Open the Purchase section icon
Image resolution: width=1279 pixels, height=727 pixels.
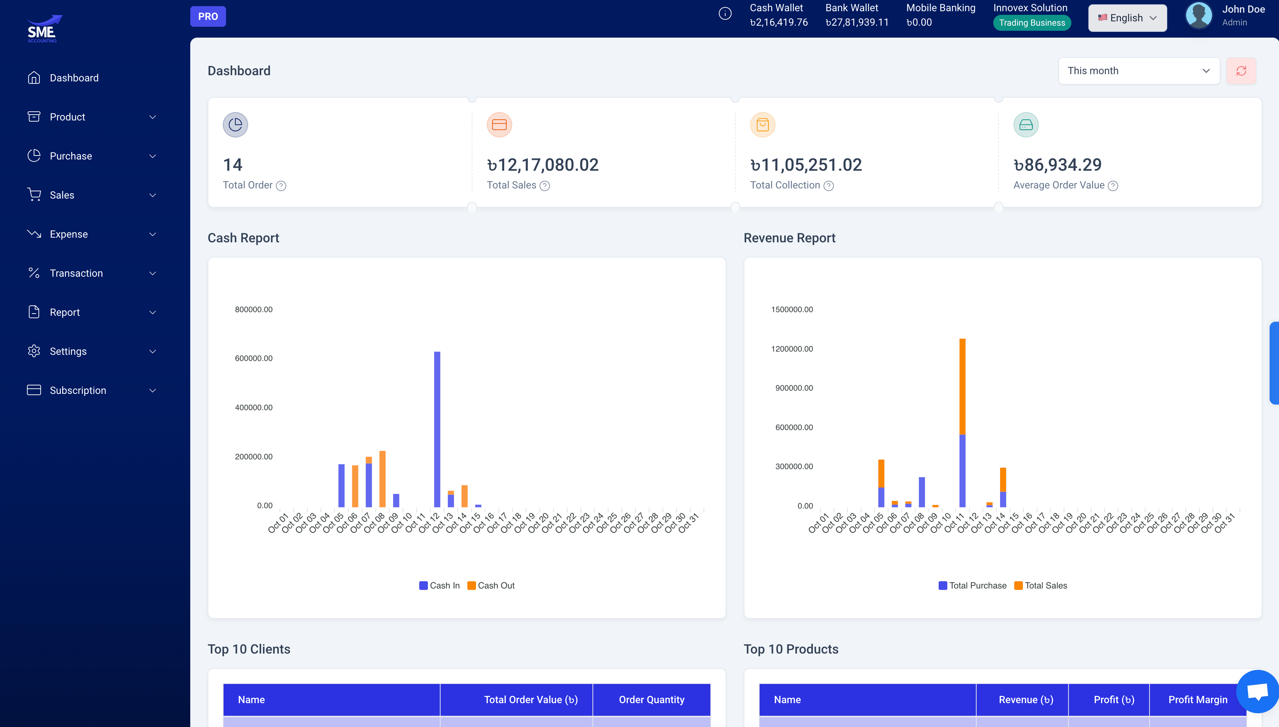pos(33,155)
